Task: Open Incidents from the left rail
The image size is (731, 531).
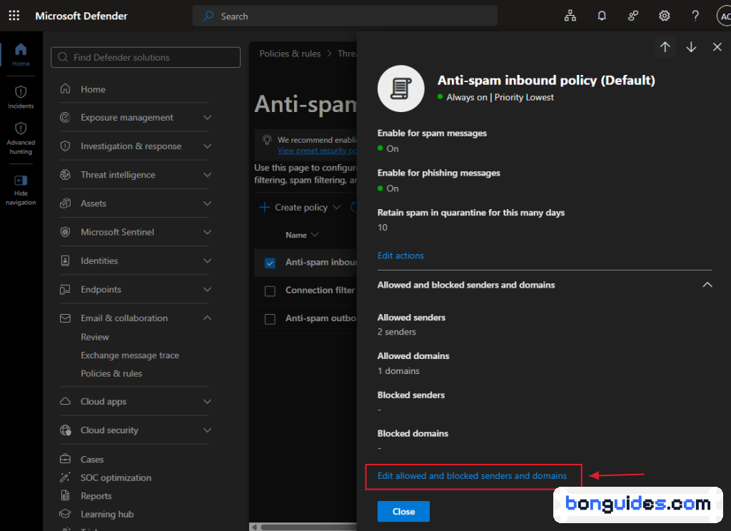Action: tap(21, 97)
